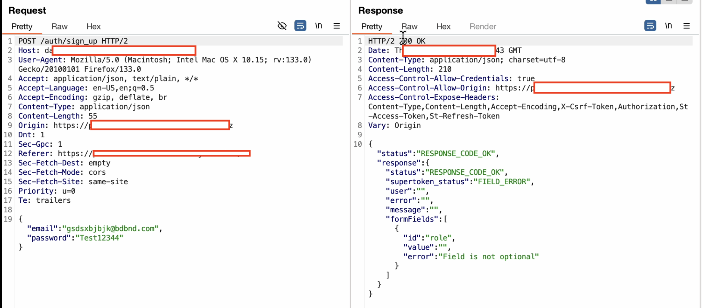Open the Response panel hamburger menu
Screen dimensions: 702x308
pyautogui.click(x=686, y=26)
